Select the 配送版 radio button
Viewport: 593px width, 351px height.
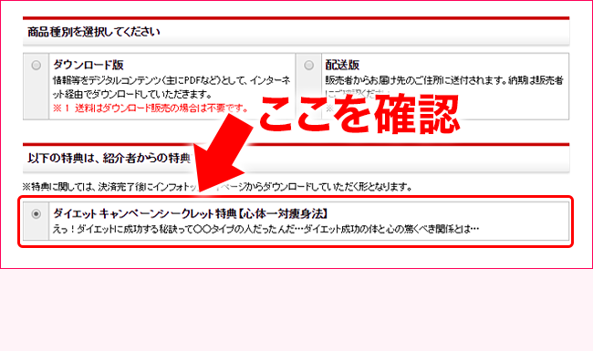308,65
